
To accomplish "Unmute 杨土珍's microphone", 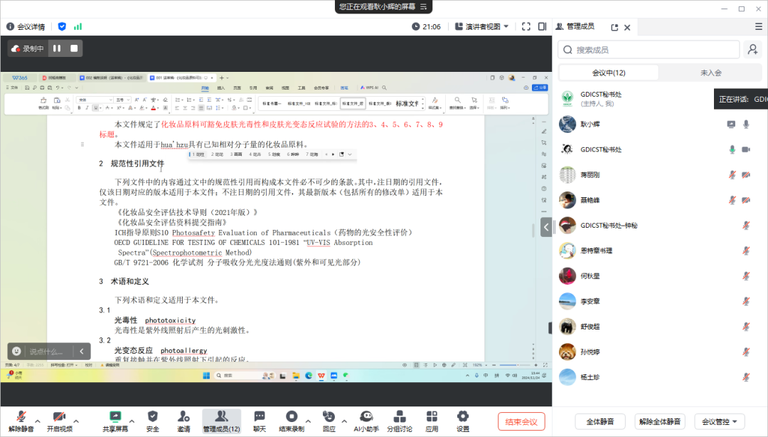I will 746,377.
